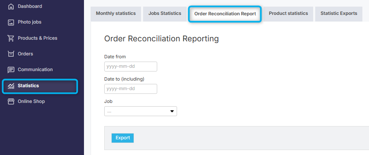Open the Product statistics tab
The height and width of the screenshot is (155, 369).
288,14
